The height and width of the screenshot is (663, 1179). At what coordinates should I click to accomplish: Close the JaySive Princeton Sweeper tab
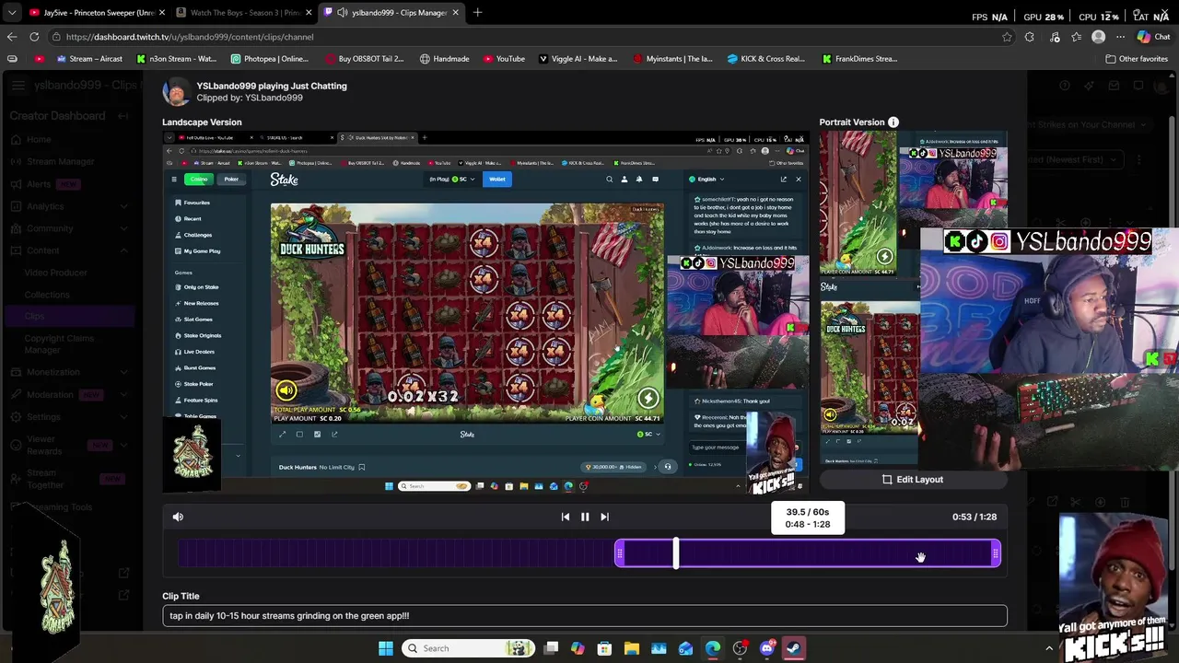[x=162, y=12]
